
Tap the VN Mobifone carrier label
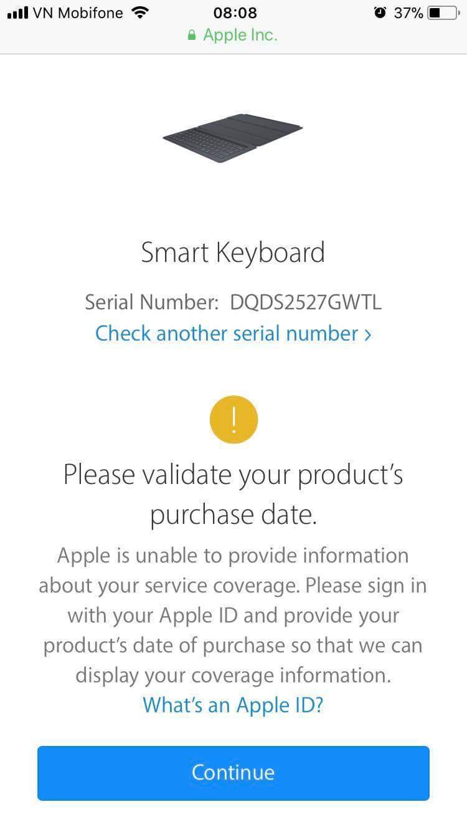coord(78,12)
